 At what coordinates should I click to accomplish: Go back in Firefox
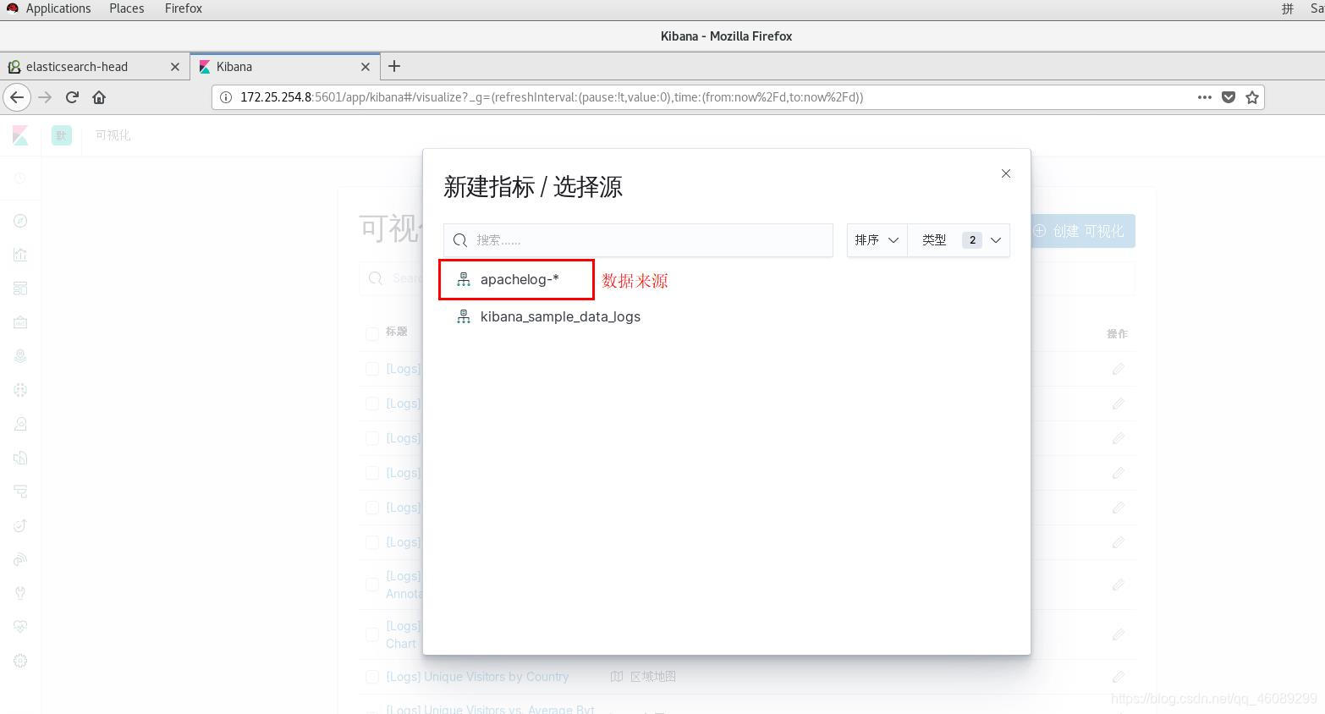click(17, 97)
